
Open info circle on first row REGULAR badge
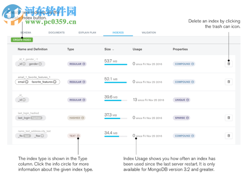click(x=84, y=64)
